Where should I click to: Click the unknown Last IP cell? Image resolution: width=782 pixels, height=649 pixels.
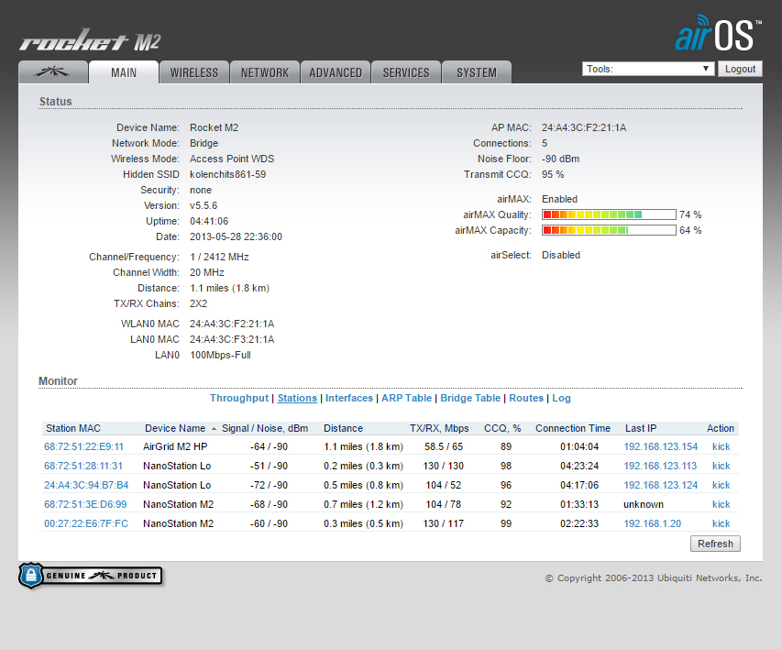[x=644, y=504]
